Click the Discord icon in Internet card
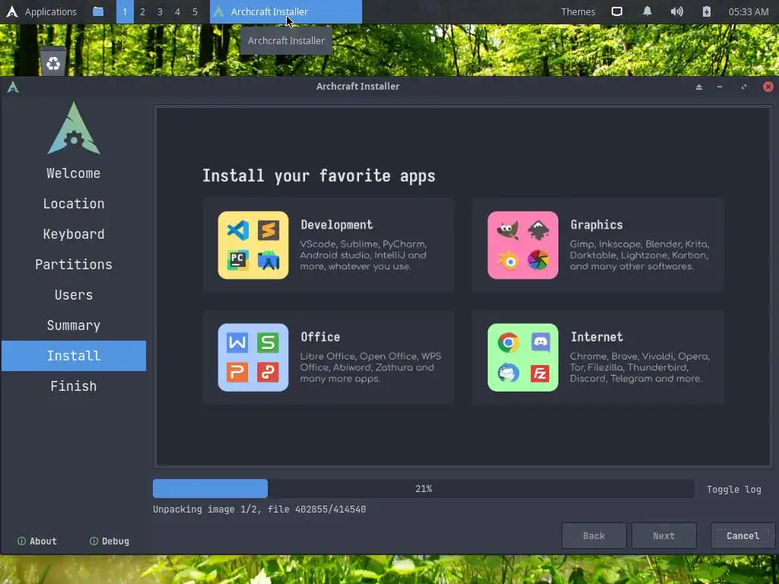Viewport: 779px width, 584px height. (x=540, y=343)
